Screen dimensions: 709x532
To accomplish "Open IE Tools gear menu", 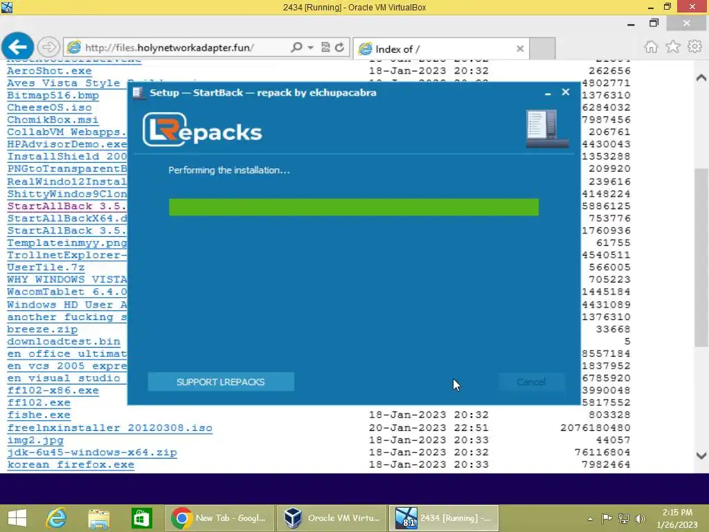I will [x=694, y=46].
